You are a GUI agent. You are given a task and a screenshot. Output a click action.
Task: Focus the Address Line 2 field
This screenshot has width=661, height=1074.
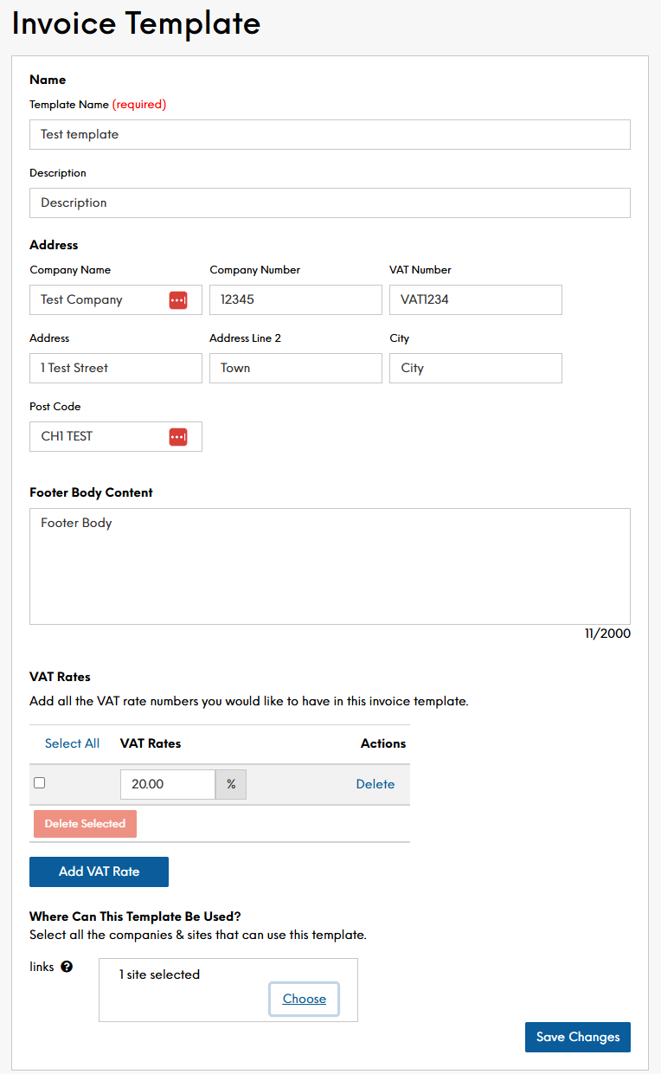point(295,369)
